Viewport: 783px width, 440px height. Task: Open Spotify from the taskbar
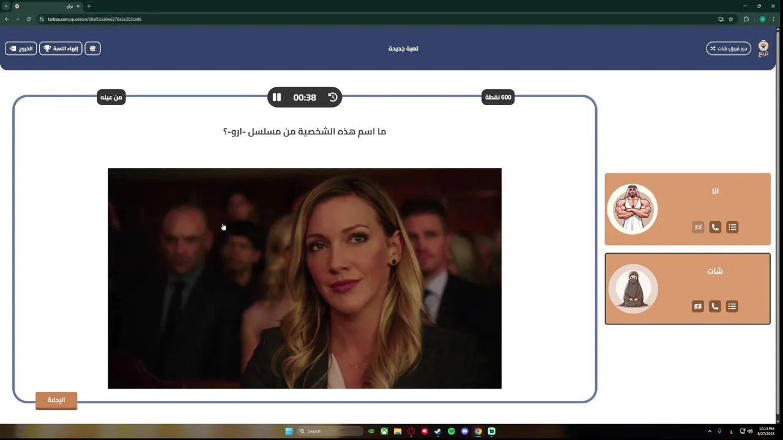(x=451, y=431)
